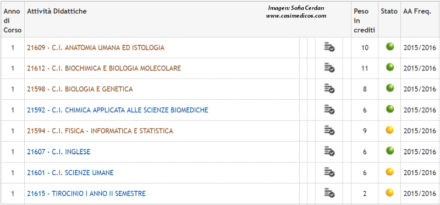Open list-check icon for Tirocinio I Anno row
440x205 pixels.
coord(329,193)
